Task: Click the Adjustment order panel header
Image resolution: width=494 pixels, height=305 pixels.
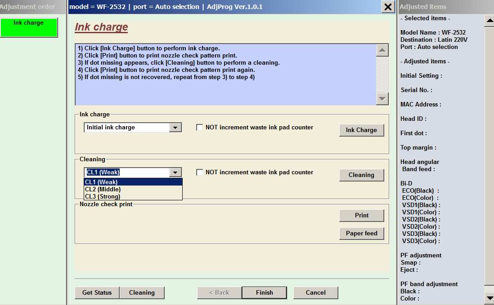Action: point(33,7)
